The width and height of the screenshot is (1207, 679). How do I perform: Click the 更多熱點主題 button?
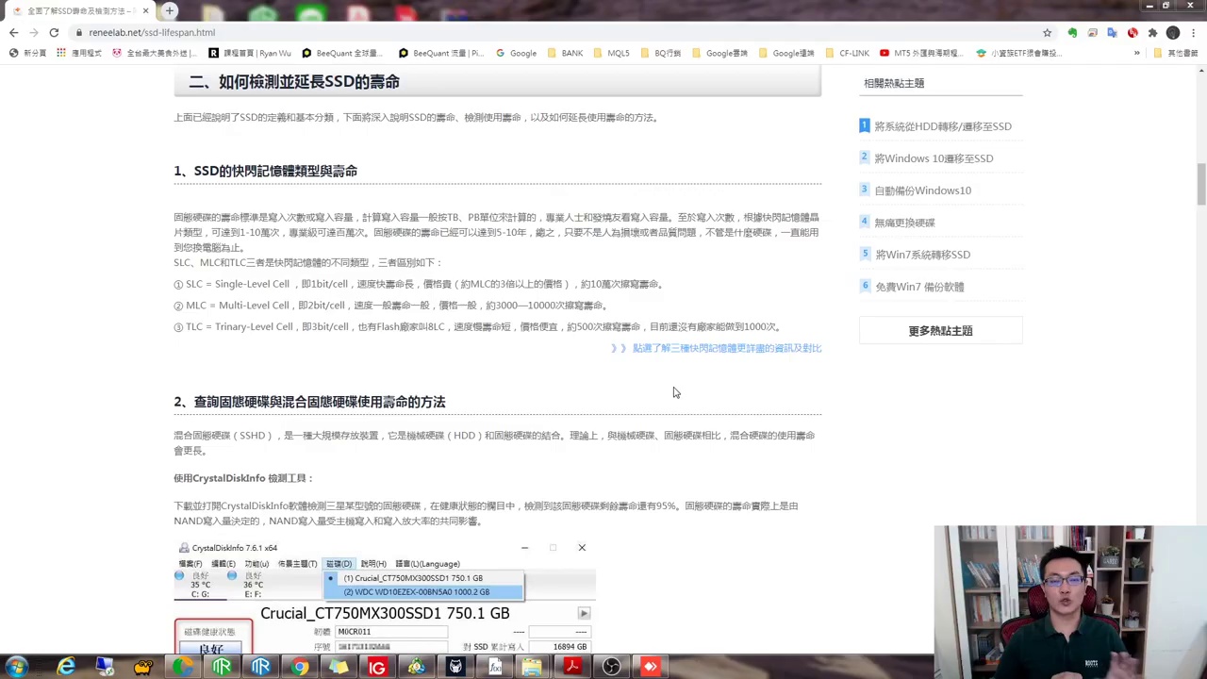940,331
